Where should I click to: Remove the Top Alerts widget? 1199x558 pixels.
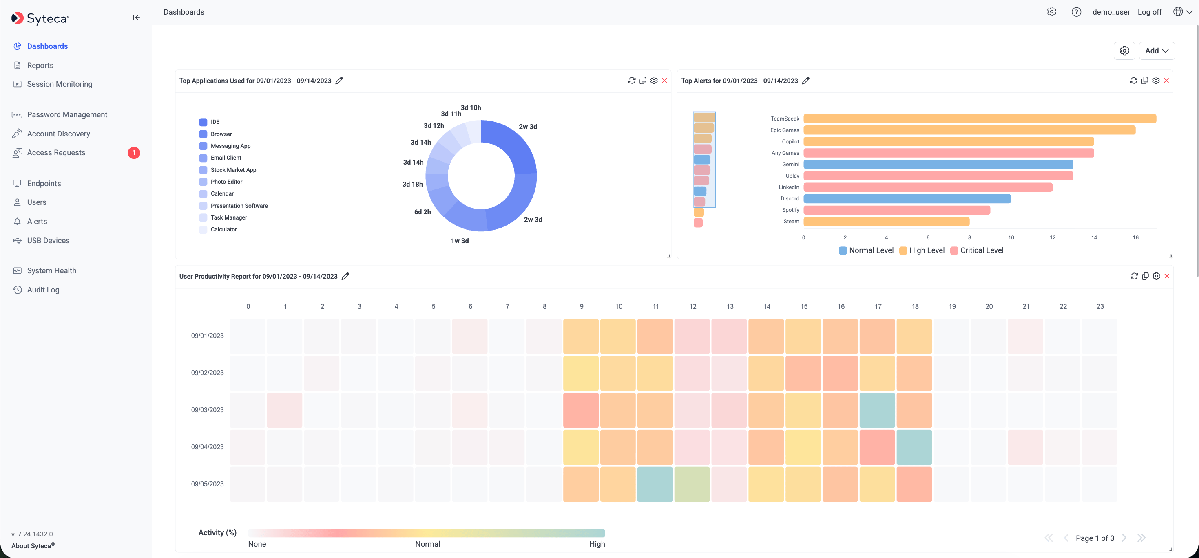(x=1166, y=81)
